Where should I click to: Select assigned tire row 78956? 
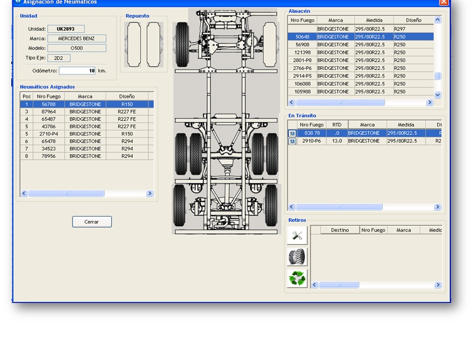point(87,156)
